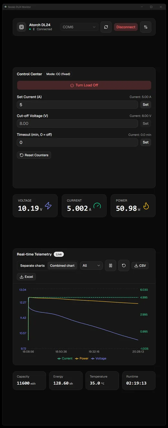168x428 pixels.
Task: Turn Load Off
Action: coord(84,85)
